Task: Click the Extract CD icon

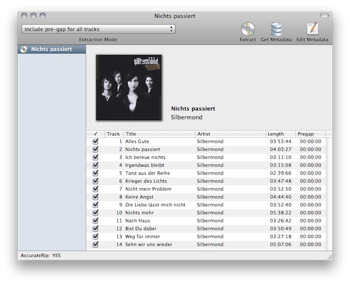Action: point(248,29)
